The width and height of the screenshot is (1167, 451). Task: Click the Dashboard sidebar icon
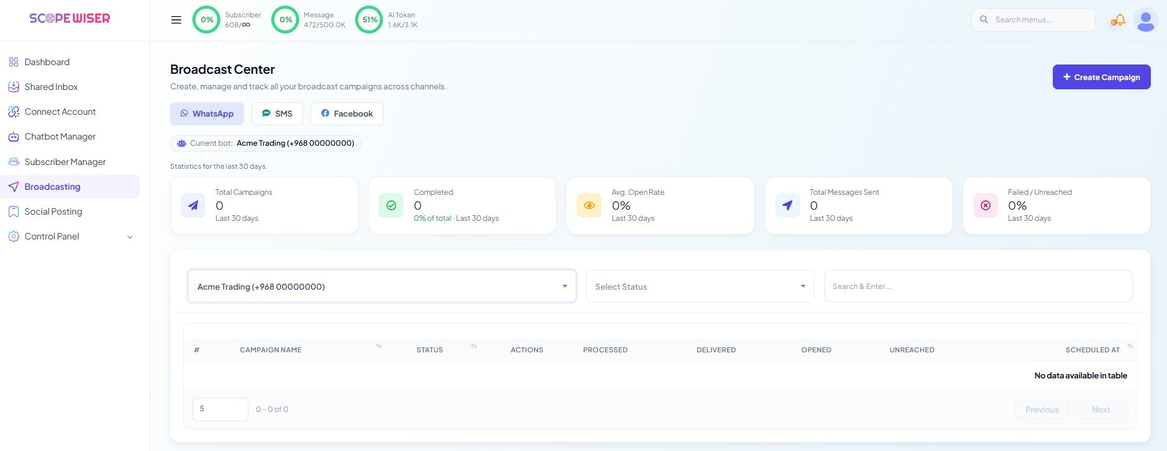(14, 62)
